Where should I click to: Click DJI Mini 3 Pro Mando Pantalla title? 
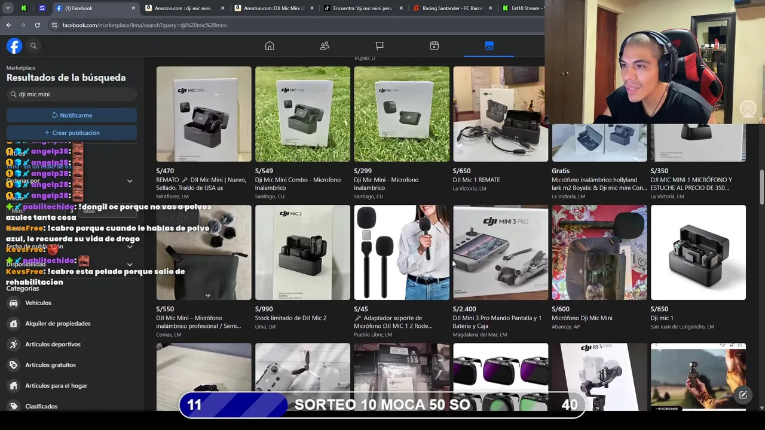(x=497, y=322)
